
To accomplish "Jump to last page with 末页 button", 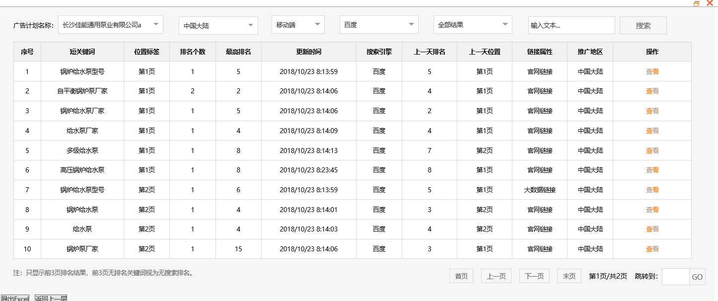I will pos(569,276).
